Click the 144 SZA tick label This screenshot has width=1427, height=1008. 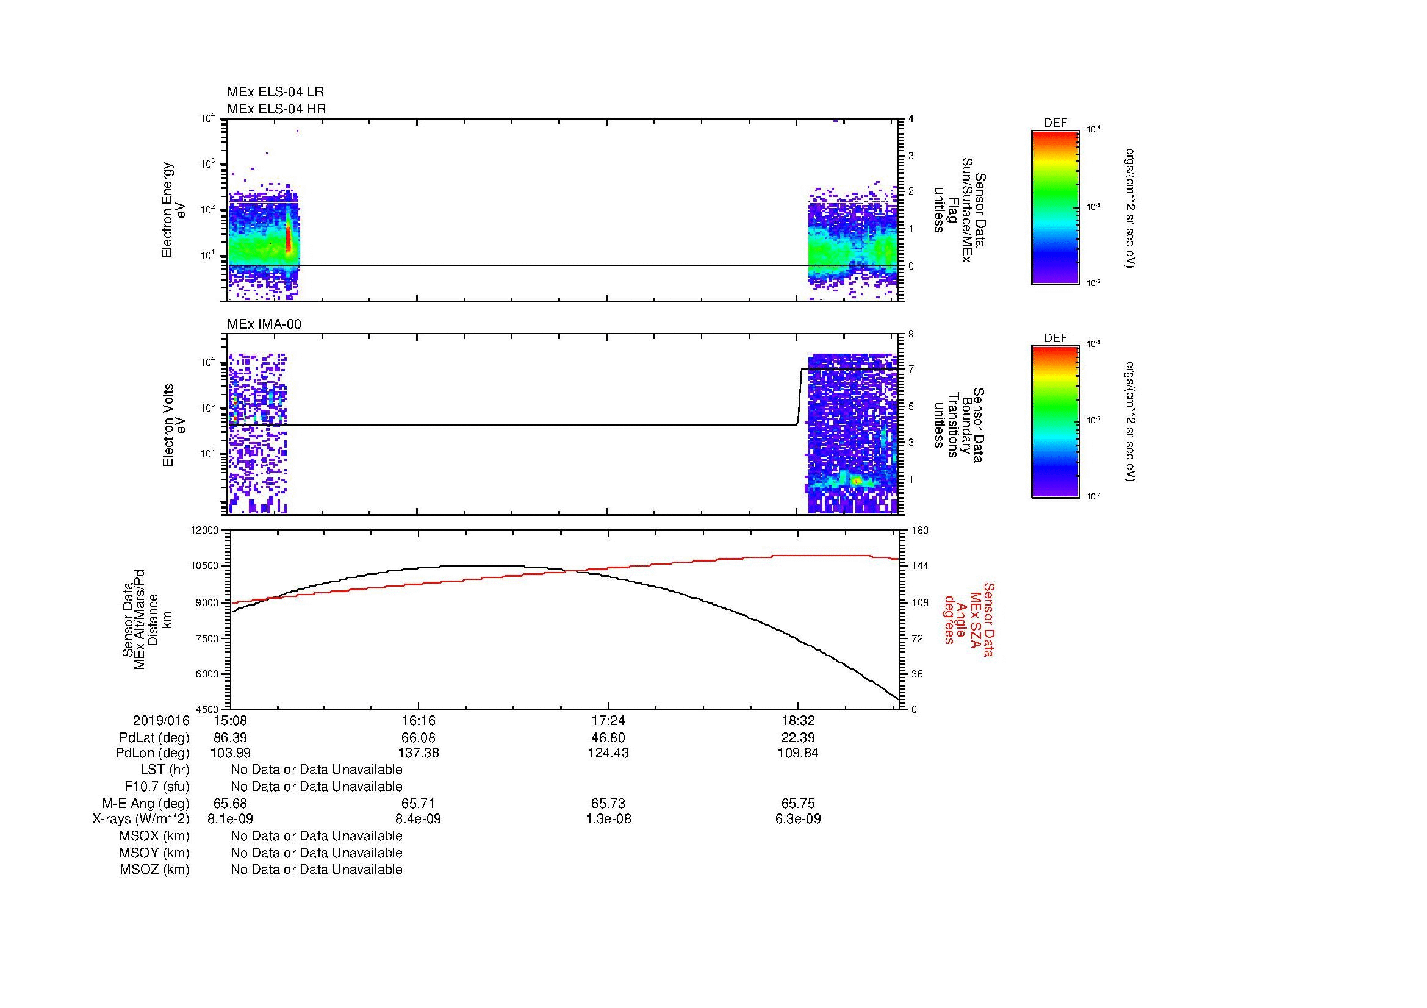point(921,566)
